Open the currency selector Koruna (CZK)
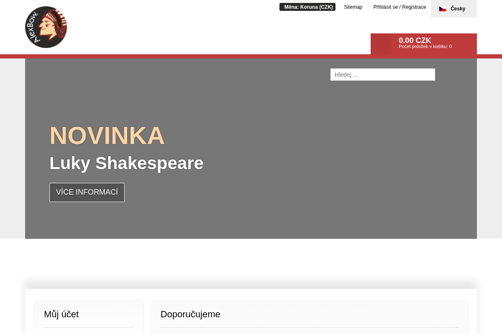502x334 pixels. click(307, 7)
